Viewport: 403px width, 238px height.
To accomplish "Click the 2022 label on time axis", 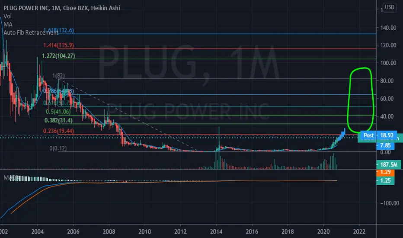I will click(359, 232).
